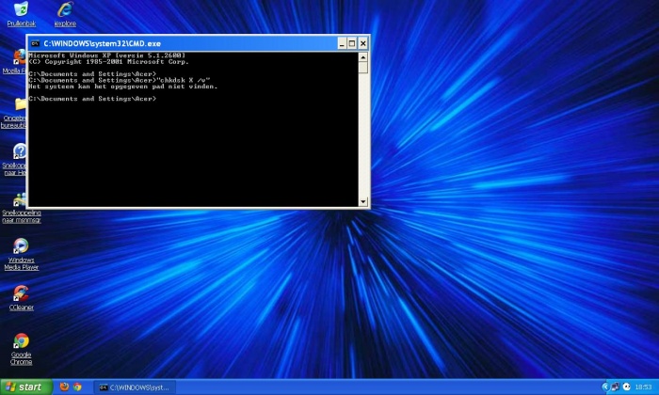Screen dimensions: 659x395
Task: Minimize the CMD.exe window
Action: [342, 43]
